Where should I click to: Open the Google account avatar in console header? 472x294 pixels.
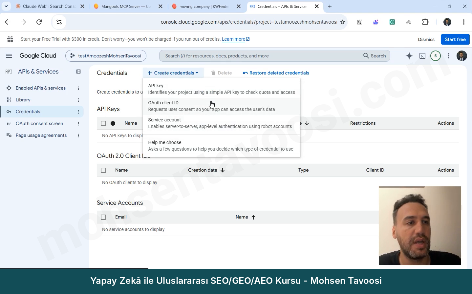[462, 56]
